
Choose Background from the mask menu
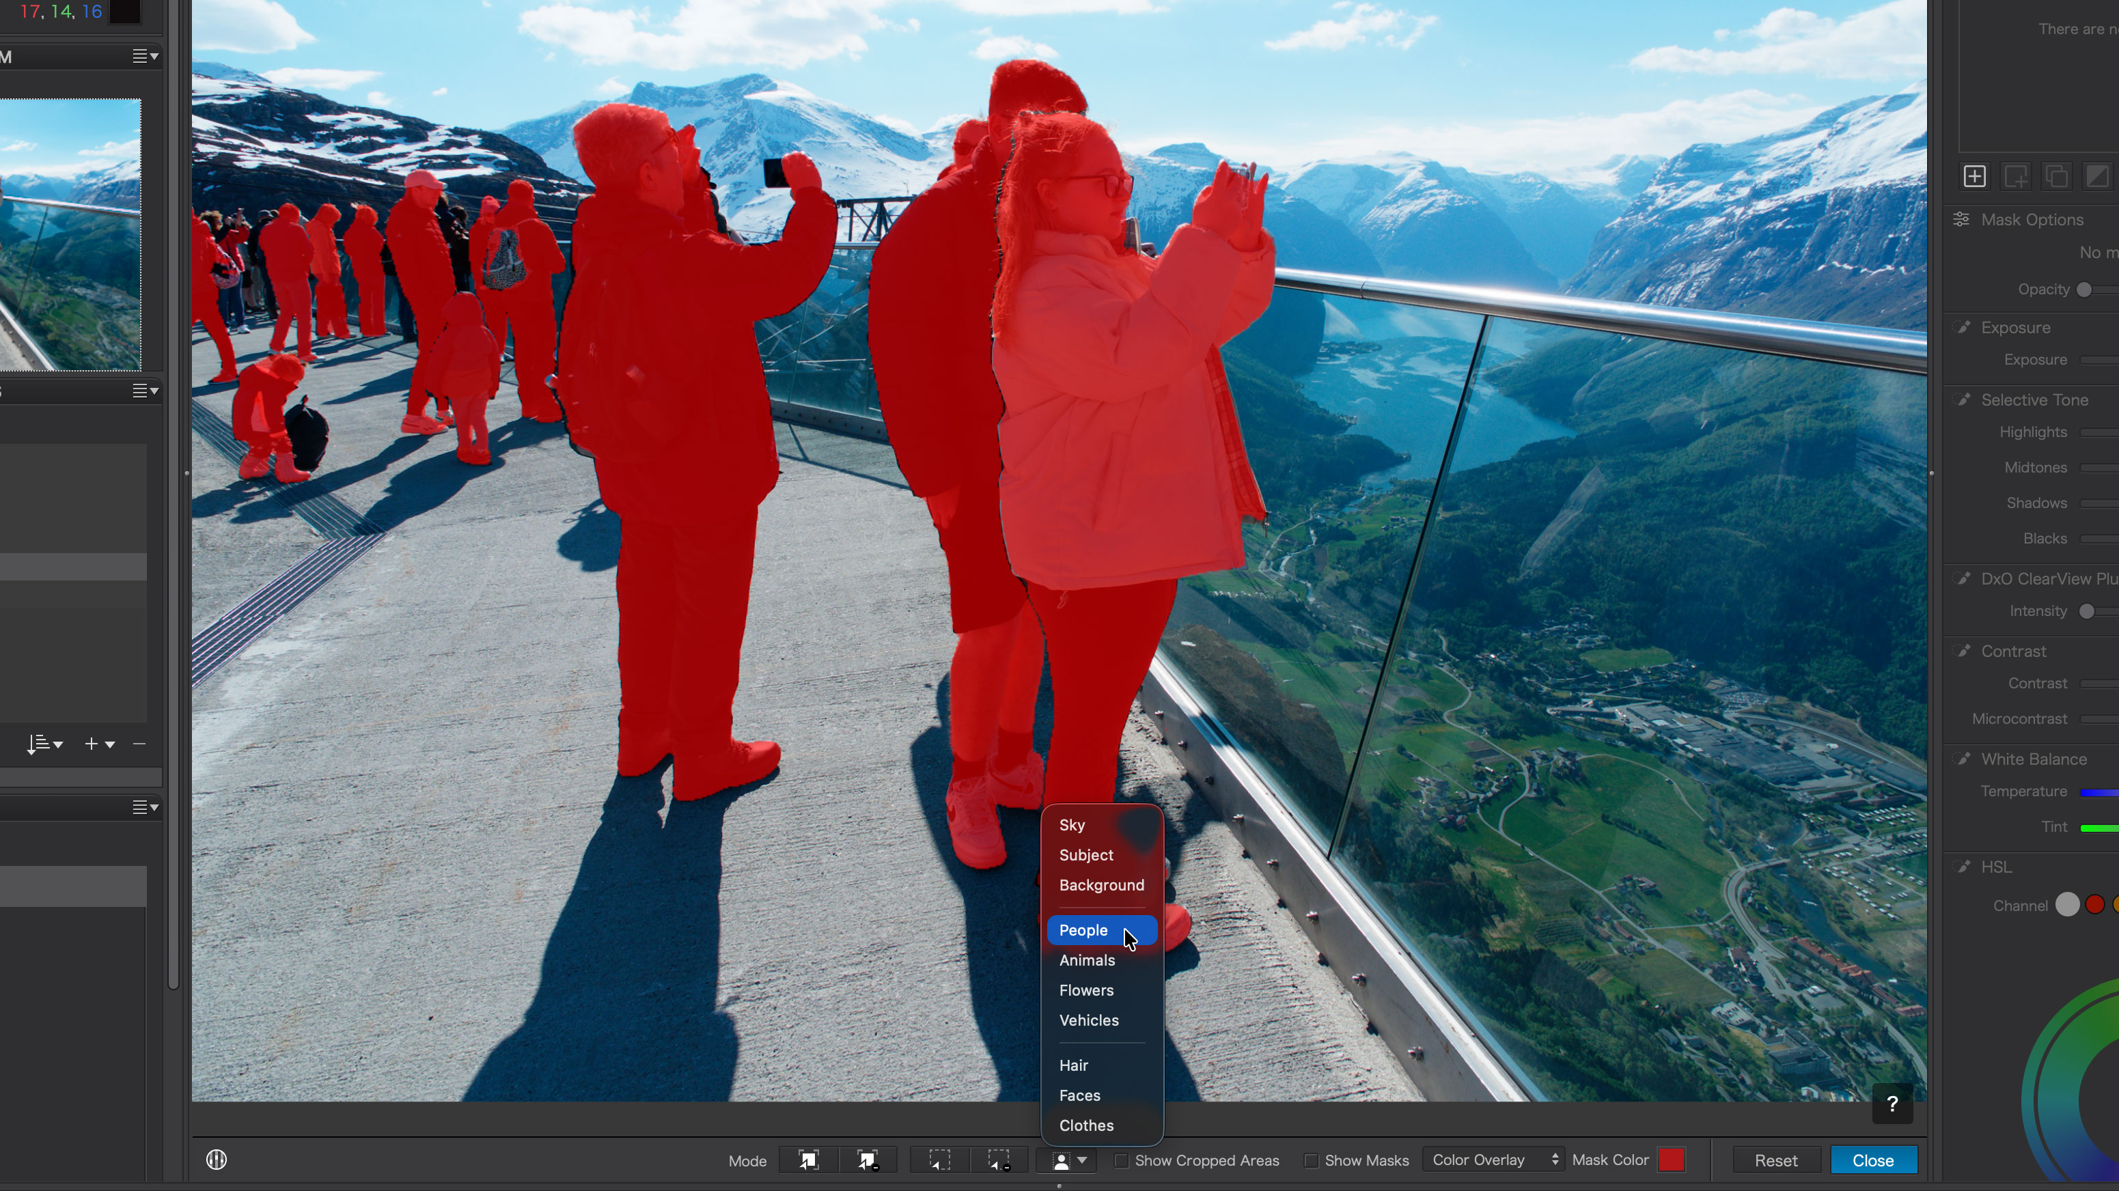[1101, 885]
